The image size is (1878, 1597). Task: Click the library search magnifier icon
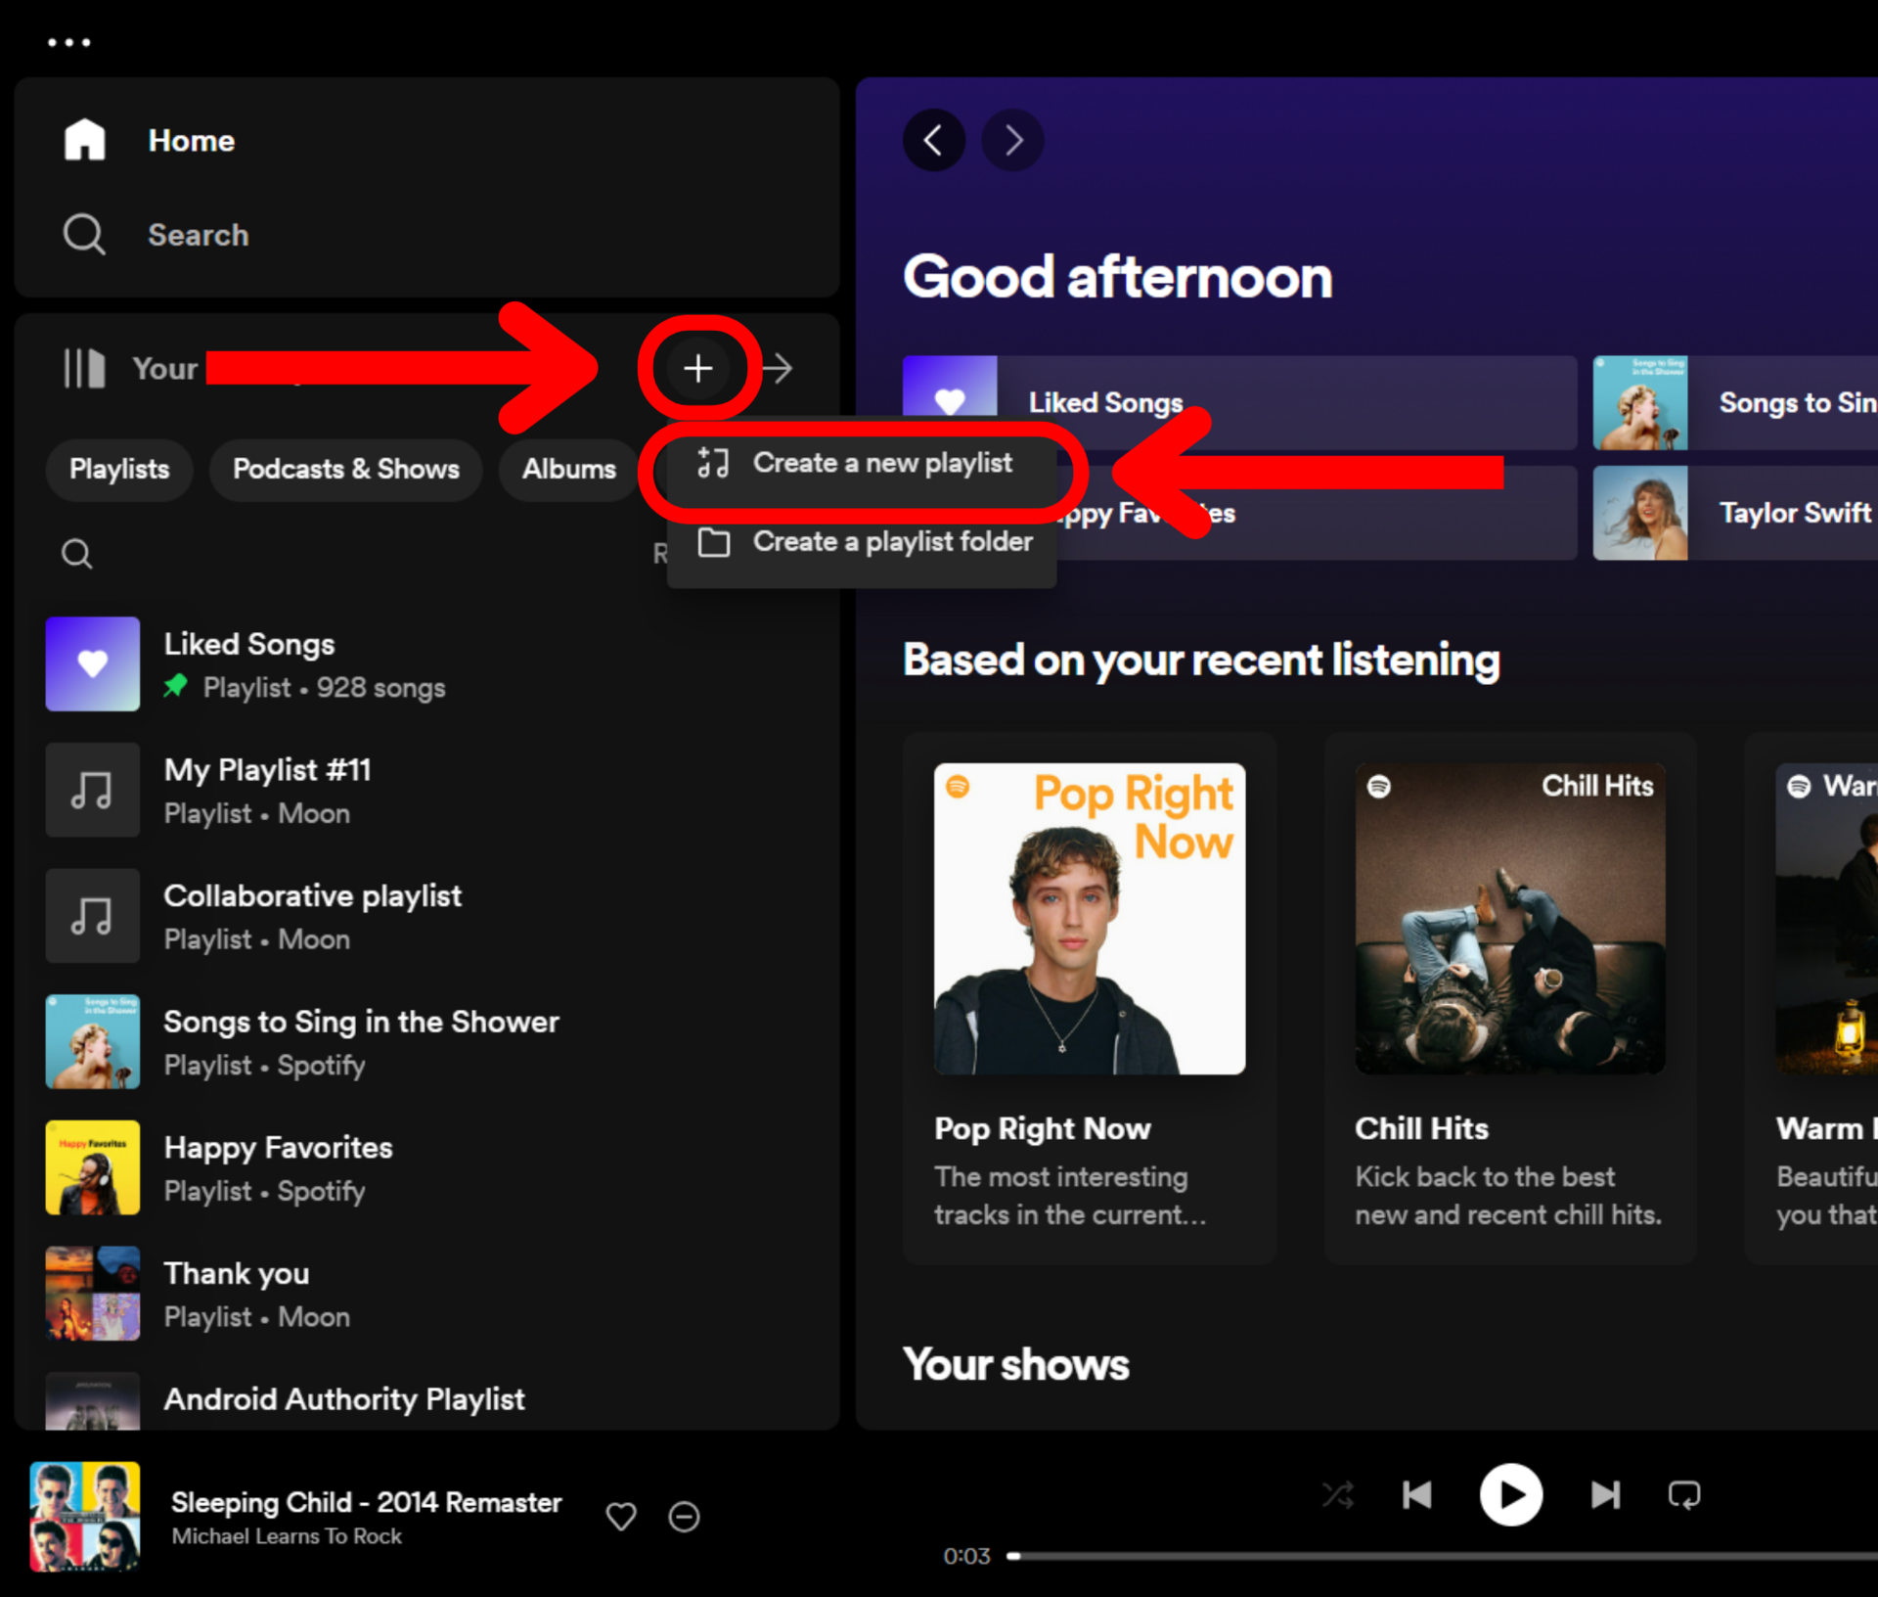[77, 554]
